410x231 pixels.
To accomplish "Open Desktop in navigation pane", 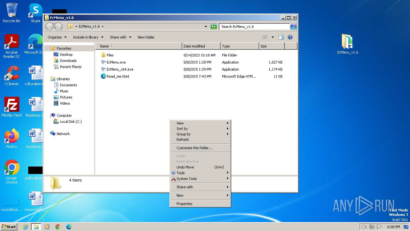I will coord(66,55).
